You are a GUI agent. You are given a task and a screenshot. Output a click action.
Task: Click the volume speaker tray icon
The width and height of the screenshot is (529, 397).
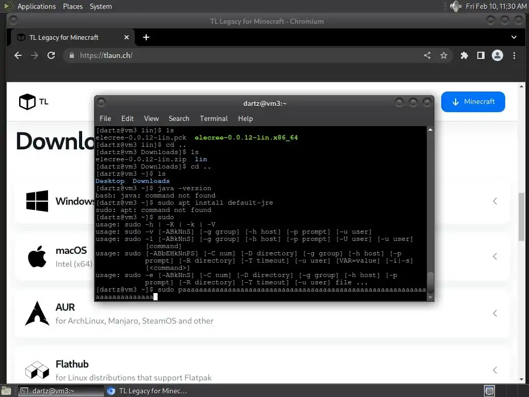coord(456,6)
